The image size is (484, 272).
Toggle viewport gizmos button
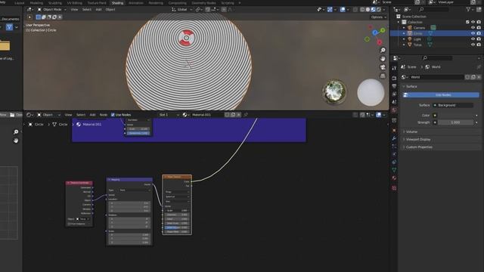point(330,10)
